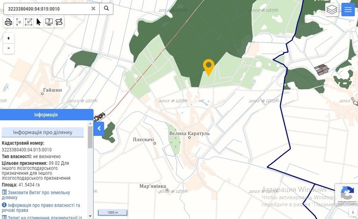Collapse the information panel with chevron
This screenshot has width=358, height=219.
(99, 129)
